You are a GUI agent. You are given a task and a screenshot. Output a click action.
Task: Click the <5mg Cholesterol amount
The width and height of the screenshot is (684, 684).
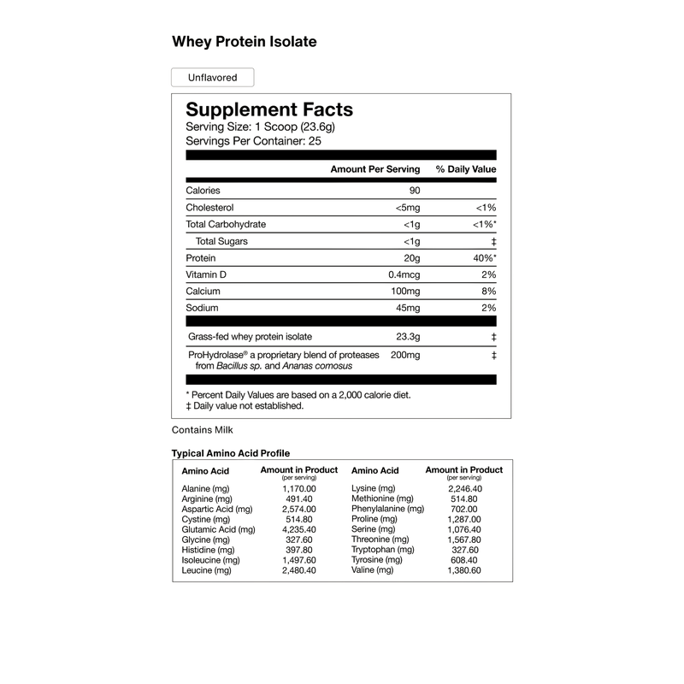click(x=408, y=208)
